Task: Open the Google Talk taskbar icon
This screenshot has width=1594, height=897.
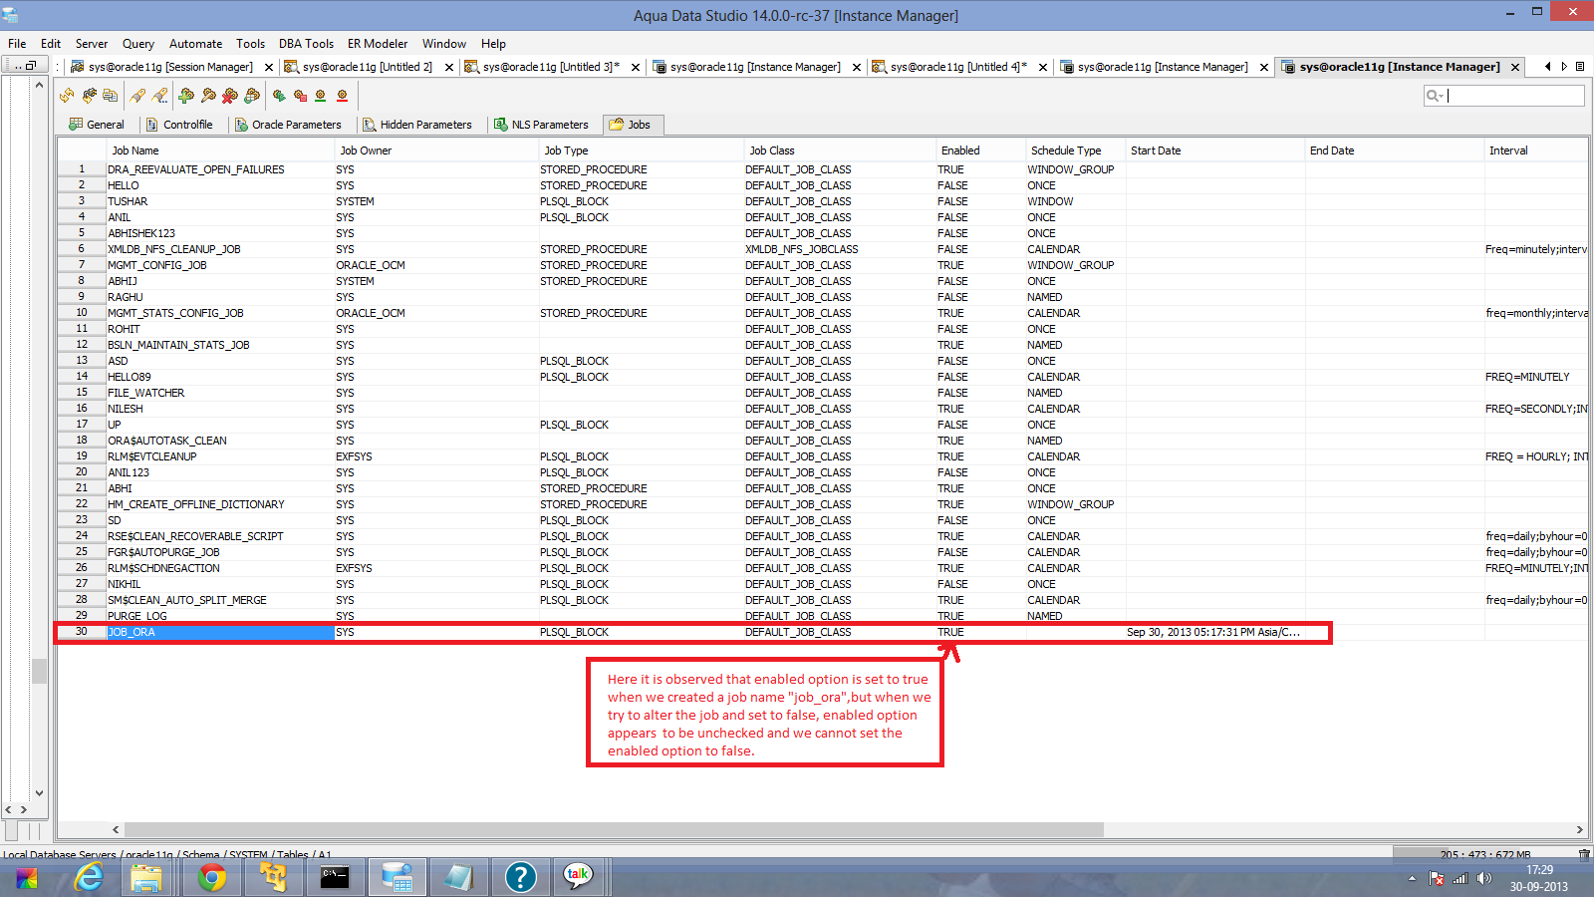Action: pos(578,877)
